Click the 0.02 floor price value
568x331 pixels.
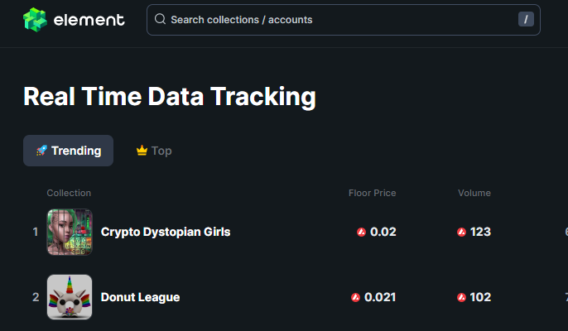[x=383, y=232]
